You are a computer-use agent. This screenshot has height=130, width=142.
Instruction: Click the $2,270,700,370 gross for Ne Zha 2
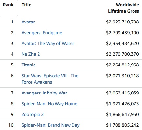pyautogui.click(x=122, y=54)
